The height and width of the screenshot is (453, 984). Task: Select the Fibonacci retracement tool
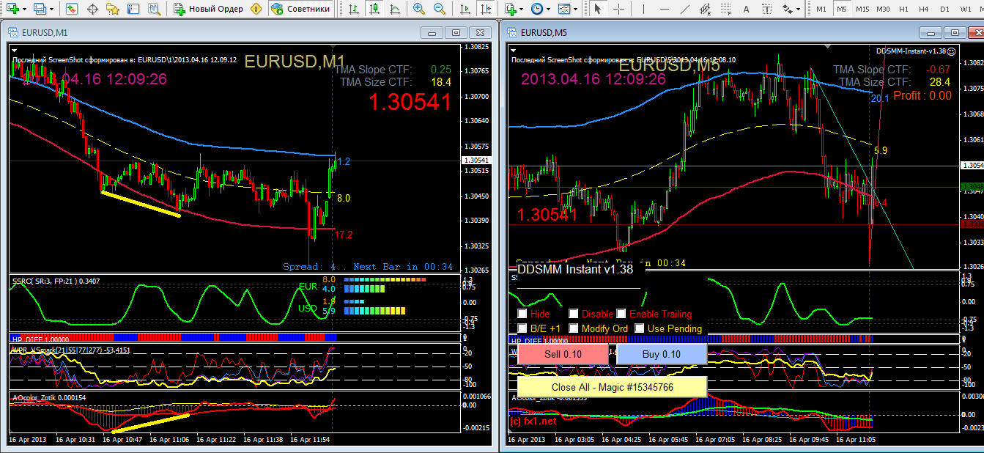(725, 9)
